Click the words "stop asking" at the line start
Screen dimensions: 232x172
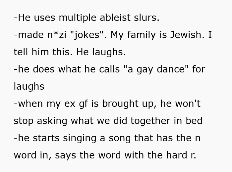pos(40,121)
